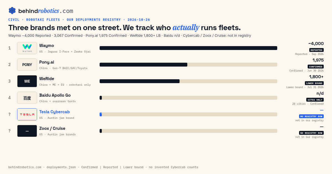Click the CONFIRMED badge for Pony.ai
The height and width of the screenshot is (174, 332).
pos(316,67)
